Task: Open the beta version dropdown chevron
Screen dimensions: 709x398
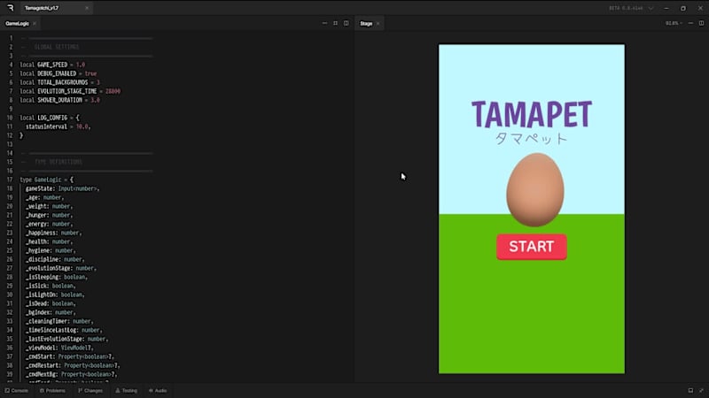Action: coord(651,8)
